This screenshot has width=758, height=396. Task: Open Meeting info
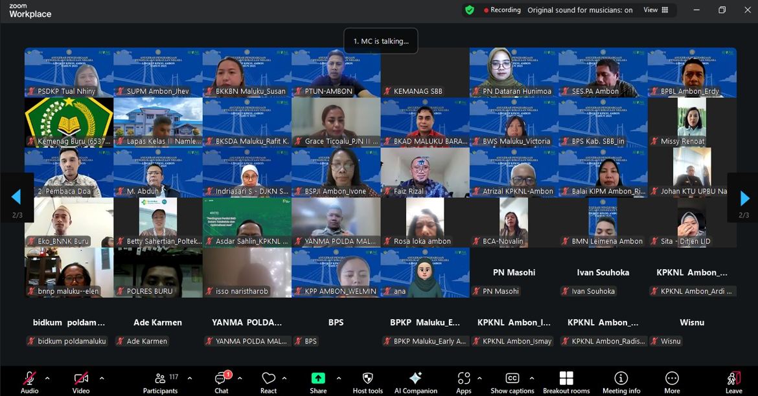click(621, 381)
